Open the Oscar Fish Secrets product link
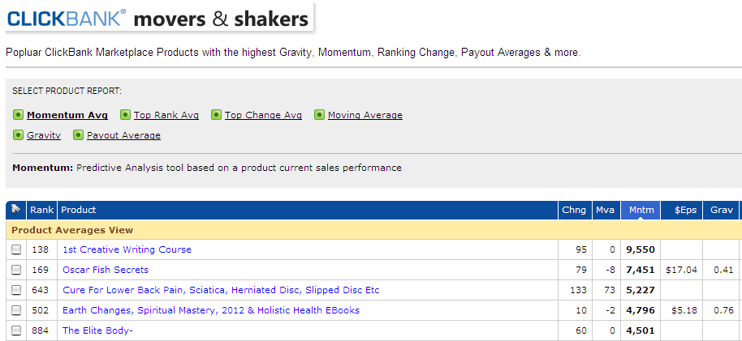Image resolution: width=742 pixels, height=341 pixels. [106, 270]
